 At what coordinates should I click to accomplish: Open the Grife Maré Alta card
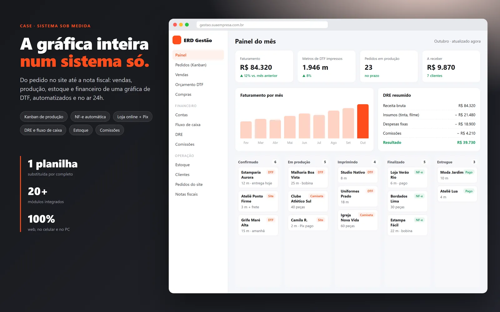258,225
